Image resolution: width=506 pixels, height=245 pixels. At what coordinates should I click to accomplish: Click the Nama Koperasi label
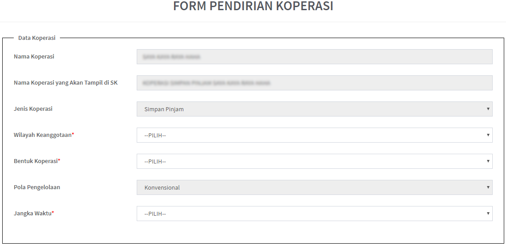pos(34,57)
